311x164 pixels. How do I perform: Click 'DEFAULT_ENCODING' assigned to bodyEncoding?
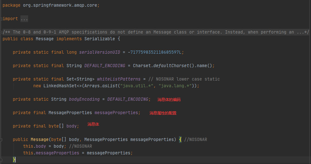128,99
